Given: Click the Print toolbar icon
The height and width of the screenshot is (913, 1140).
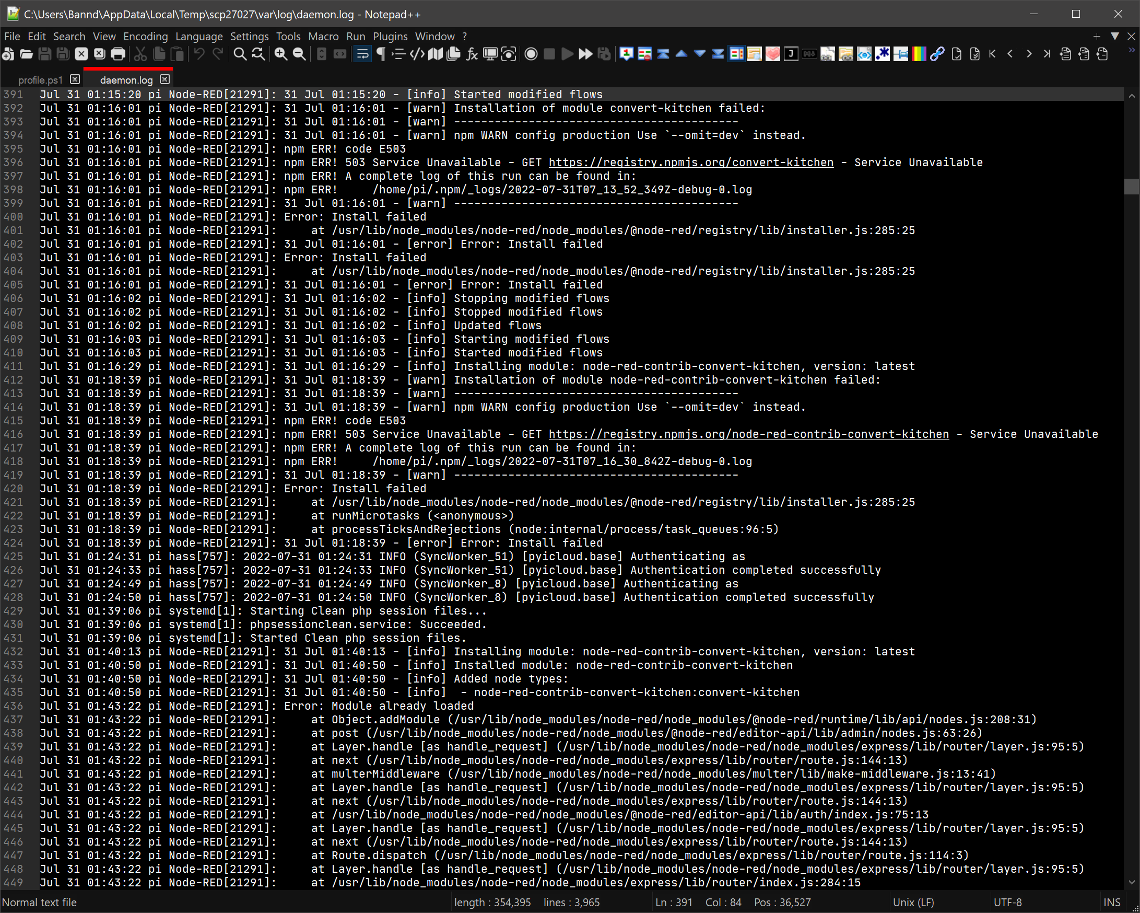Looking at the screenshot, I should [118, 54].
